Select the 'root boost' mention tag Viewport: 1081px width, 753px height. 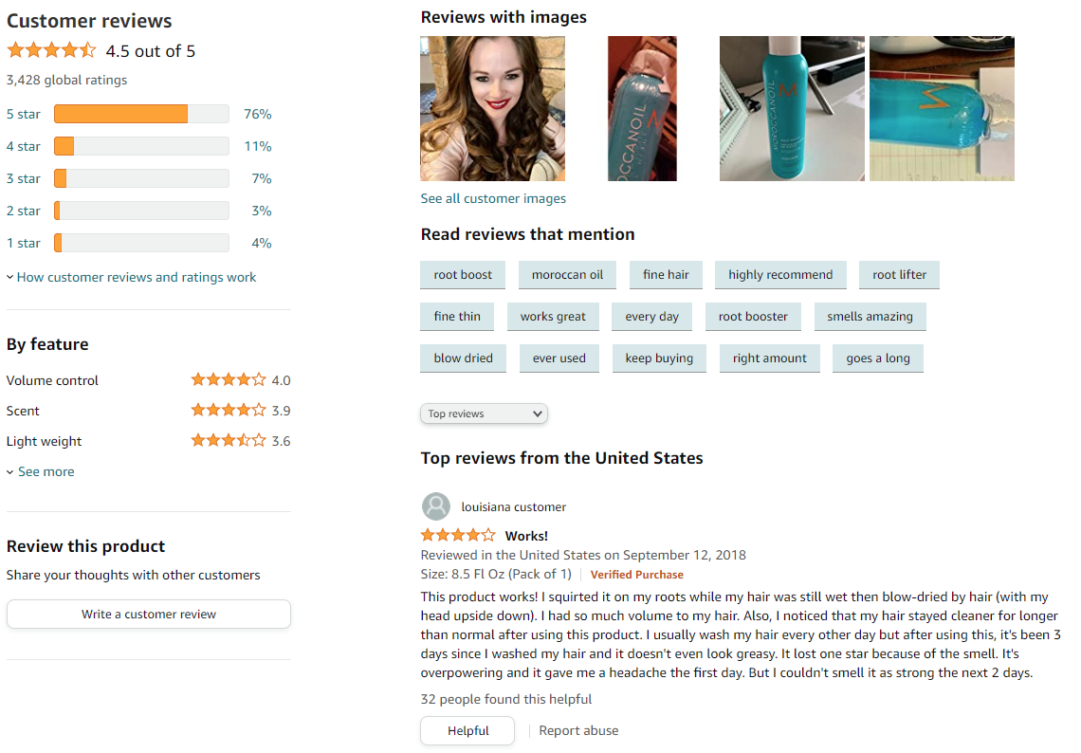[463, 274]
